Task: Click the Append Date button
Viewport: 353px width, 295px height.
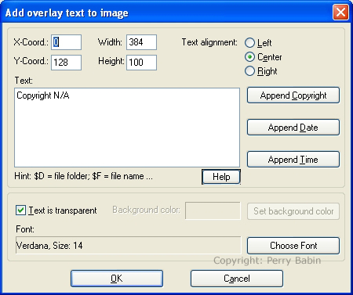Action: click(x=293, y=128)
